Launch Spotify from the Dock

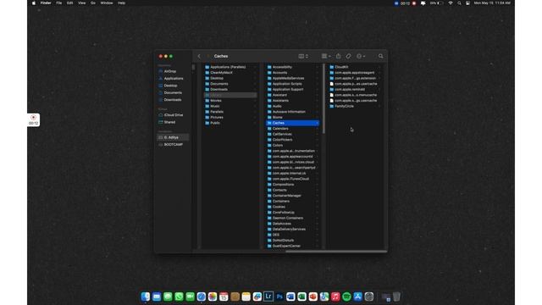(x=346, y=297)
